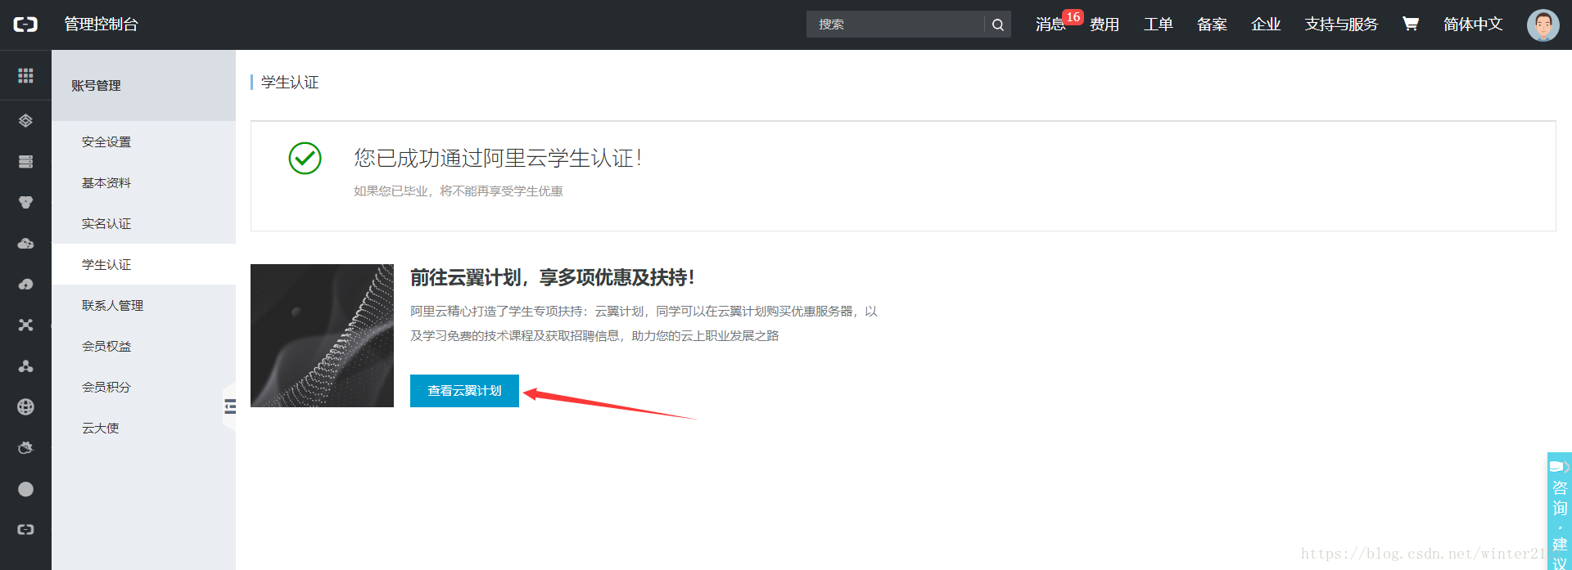This screenshot has width=1572, height=570.
Task: Open the products grid icon in sidebar
Action: (25, 75)
